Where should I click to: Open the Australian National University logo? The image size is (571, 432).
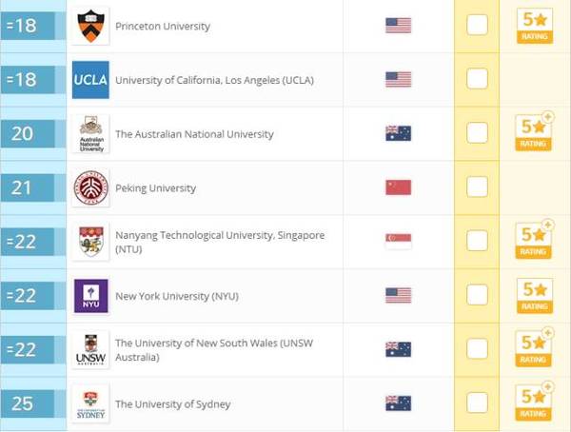[x=90, y=133]
